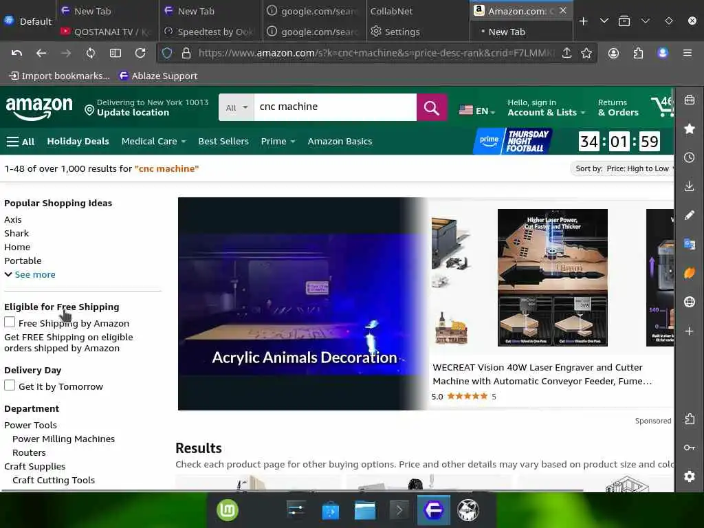Toggle the sidebar panel icon in toolbar
This screenshot has height=528, width=704.
click(115, 54)
